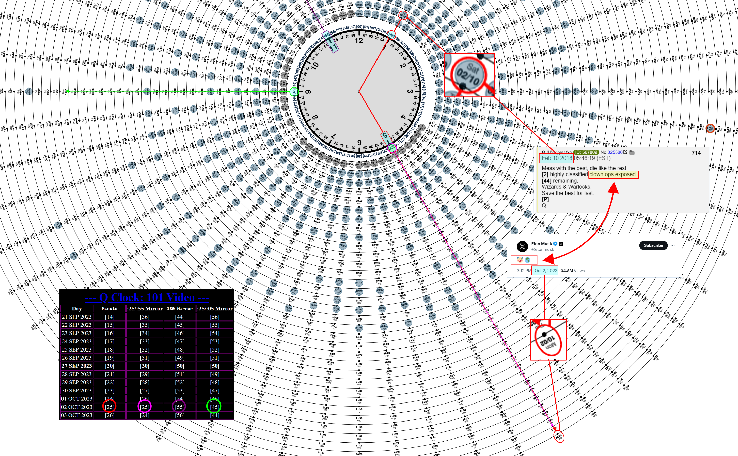The width and height of the screenshot is (738, 456).
Task: Click the ':35/:05 Mirror' column header
Action: pyautogui.click(x=215, y=309)
